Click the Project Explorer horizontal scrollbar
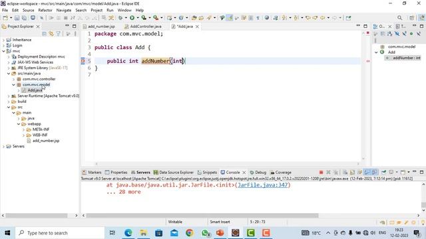426x239 pixels. pyautogui.click(x=37, y=216)
